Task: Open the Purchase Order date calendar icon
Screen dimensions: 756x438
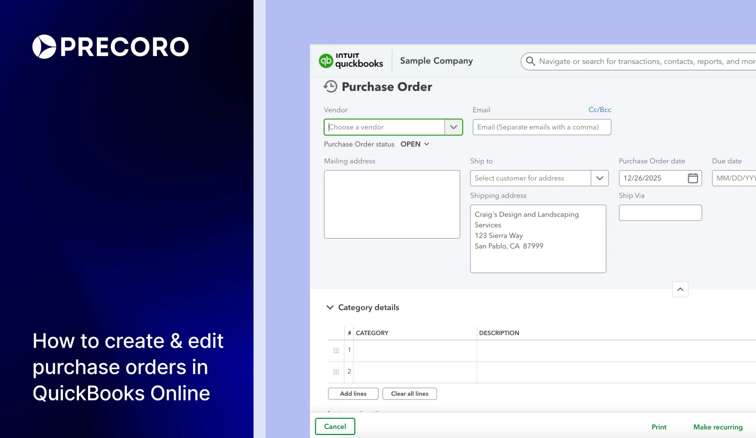Action: pyautogui.click(x=692, y=178)
